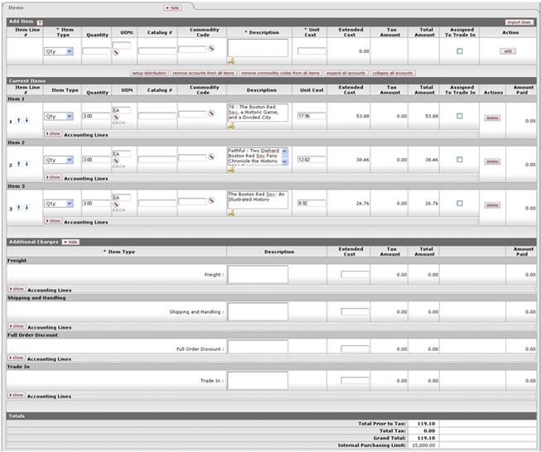Show Accounting Lines under Freight
Image resolution: width=541 pixels, height=452 pixels.
click(x=17, y=289)
